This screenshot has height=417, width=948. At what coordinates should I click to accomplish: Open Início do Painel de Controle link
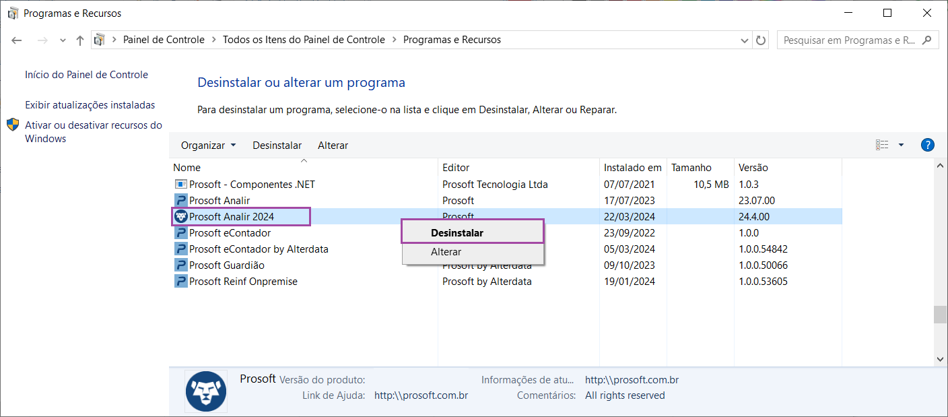coord(87,75)
